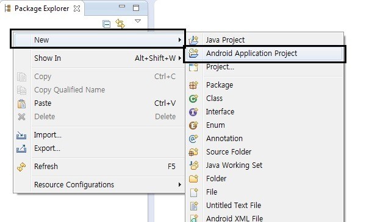Click the Java Working Set icon
This screenshot has height=222, width=369.
click(x=194, y=165)
